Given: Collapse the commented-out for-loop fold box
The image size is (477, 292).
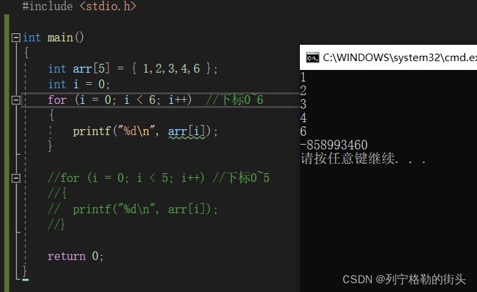Looking at the screenshot, I should (16, 178).
